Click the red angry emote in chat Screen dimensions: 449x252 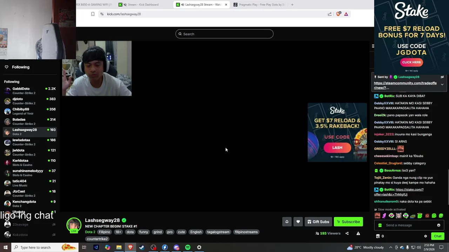427,216
